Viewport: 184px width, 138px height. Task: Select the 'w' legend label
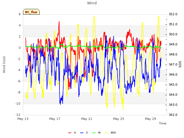click(x=99, y=133)
